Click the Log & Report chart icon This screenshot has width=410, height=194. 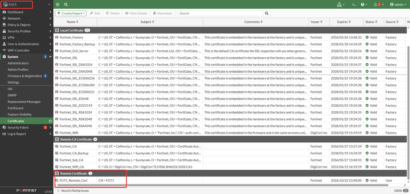point(4,134)
